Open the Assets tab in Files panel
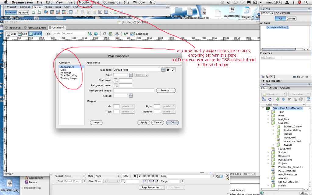The height and width of the screenshot is (195, 312). tap(273, 88)
